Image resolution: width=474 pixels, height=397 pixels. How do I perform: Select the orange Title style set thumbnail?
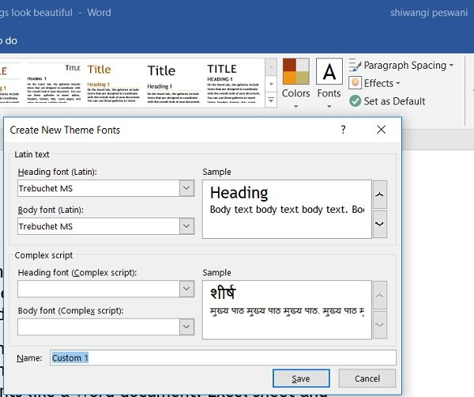pyautogui.click(x=113, y=83)
